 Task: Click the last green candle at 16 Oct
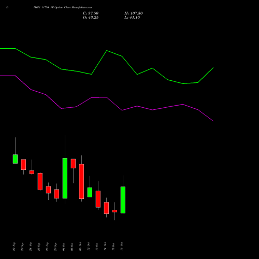[123, 200]
